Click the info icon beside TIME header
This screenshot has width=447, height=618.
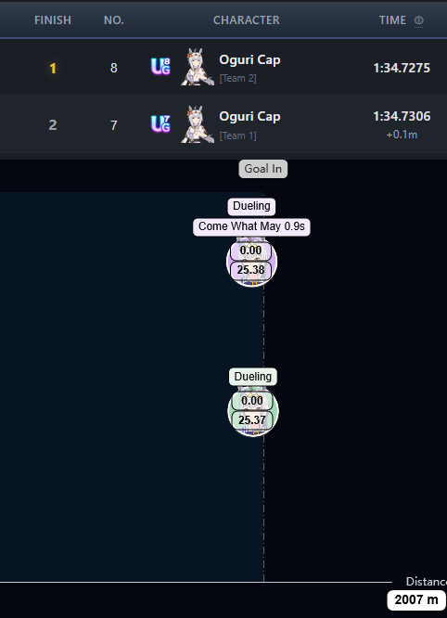tap(418, 20)
